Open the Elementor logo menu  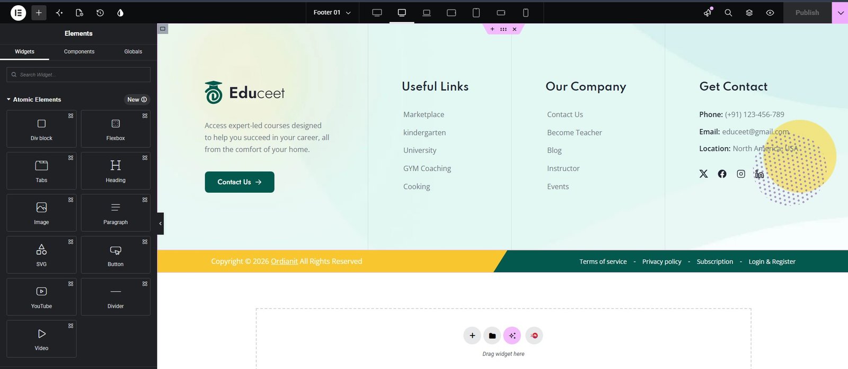tap(19, 13)
